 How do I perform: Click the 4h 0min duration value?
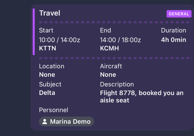[173, 40]
